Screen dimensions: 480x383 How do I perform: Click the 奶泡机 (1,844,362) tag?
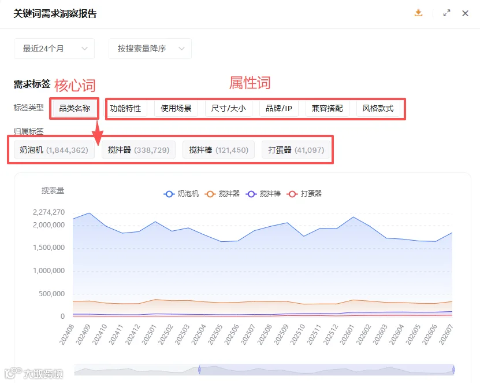[54, 150]
